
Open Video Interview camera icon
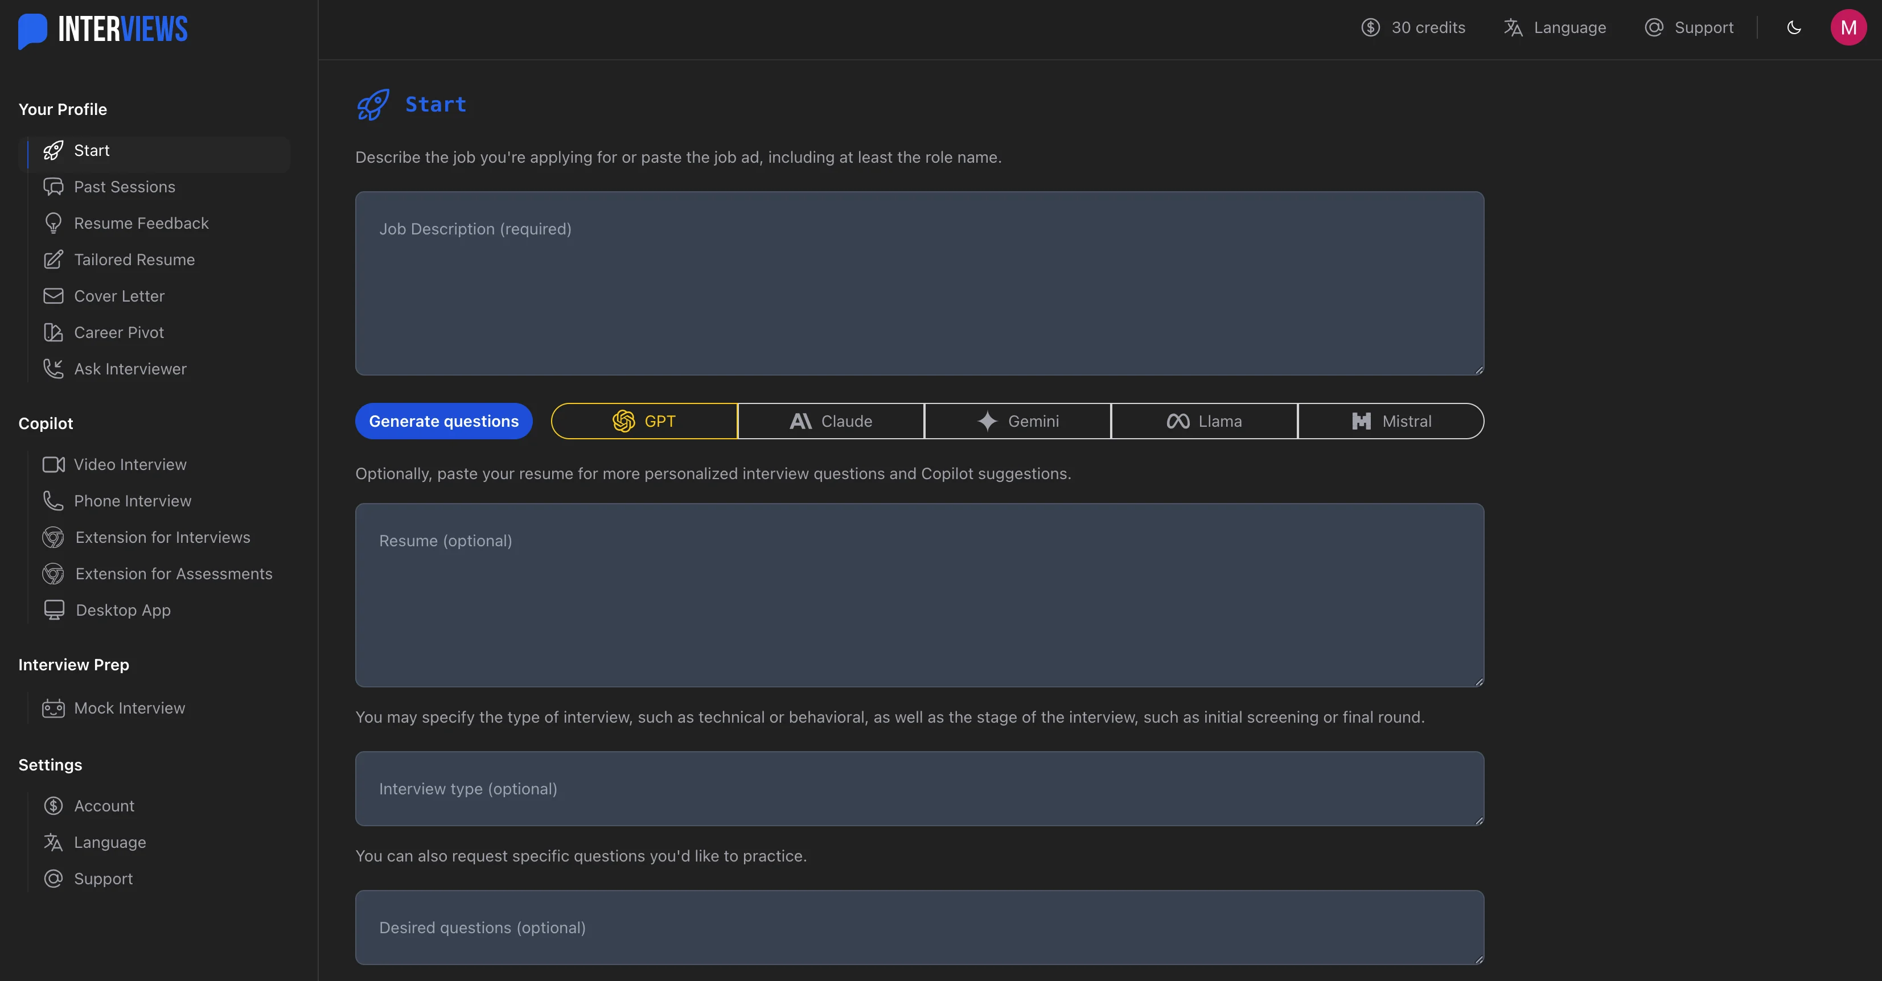pyautogui.click(x=54, y=464)
